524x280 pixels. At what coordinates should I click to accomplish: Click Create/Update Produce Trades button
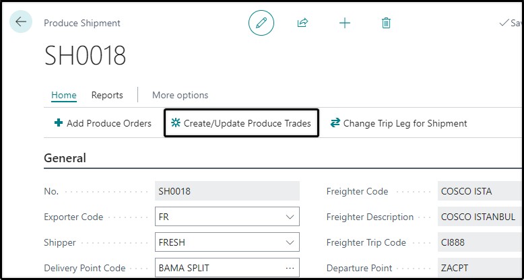241,123
